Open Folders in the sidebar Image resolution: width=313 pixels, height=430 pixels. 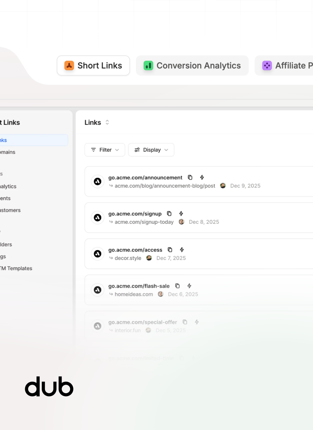click(6, 245)
